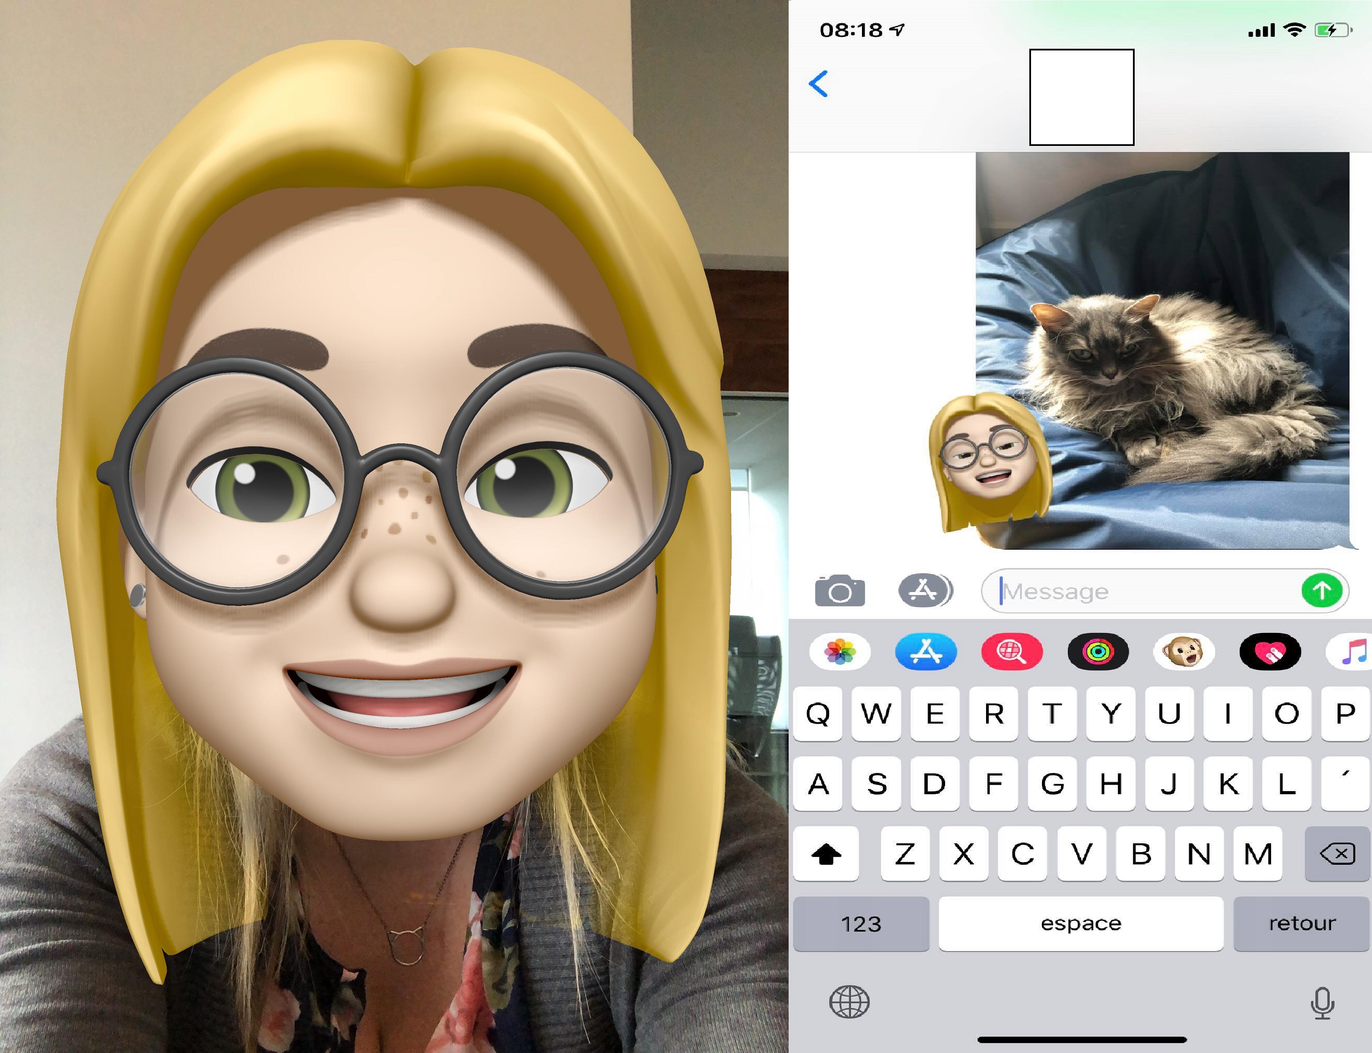
Task: Tap the U key
Action: pyautogui.click(x=1170, y=713)
